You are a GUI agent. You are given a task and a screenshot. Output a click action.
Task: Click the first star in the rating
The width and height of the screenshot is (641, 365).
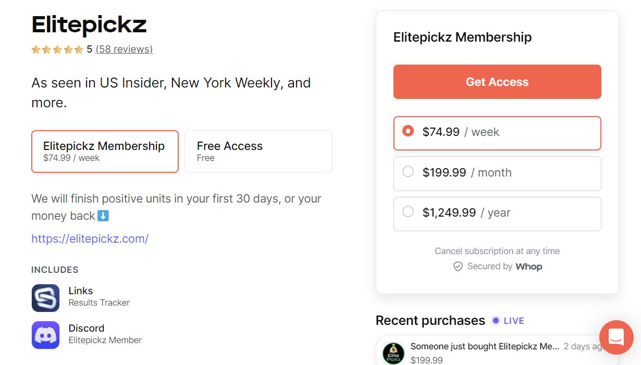coord(35,49)
